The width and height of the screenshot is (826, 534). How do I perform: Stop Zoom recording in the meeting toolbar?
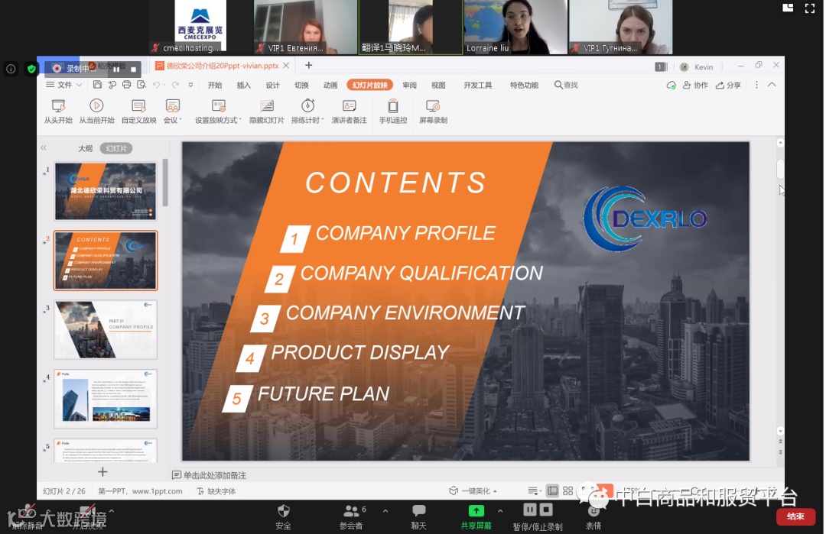(546, 510)
